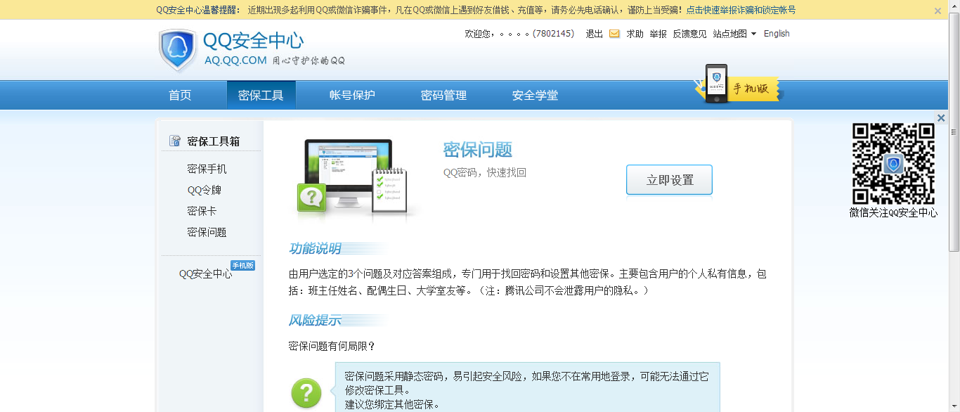Click the green question mark icon
The image size is (960, 412).
tap(306, 393)
